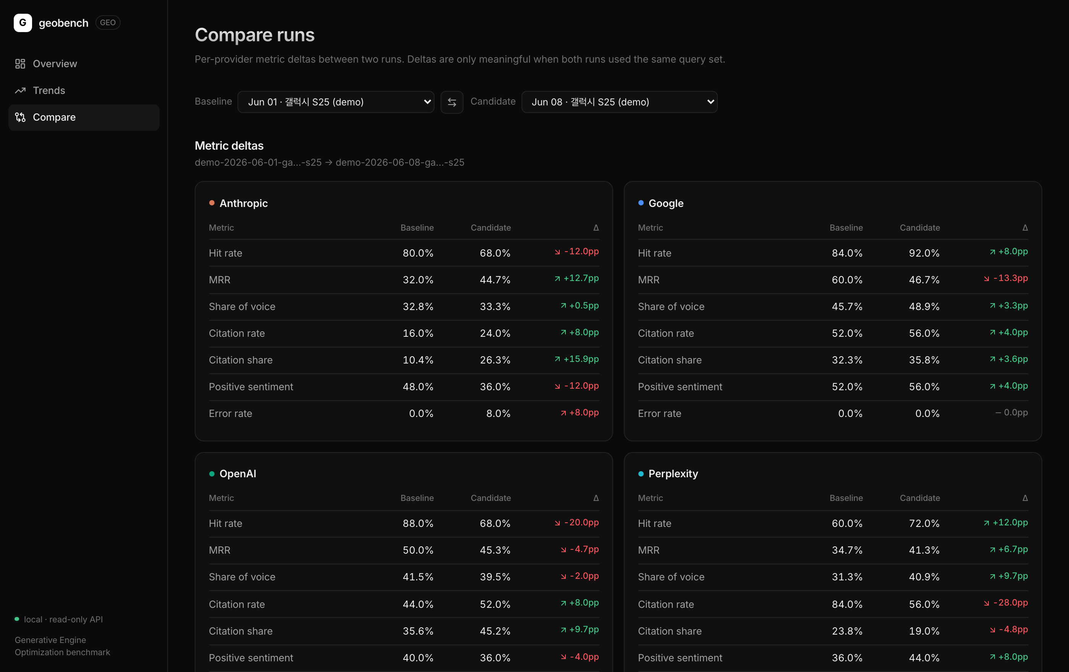Click the geobench G logo icon
Image resolution: width=1069 pixels, height=672 pixels.
23,23
